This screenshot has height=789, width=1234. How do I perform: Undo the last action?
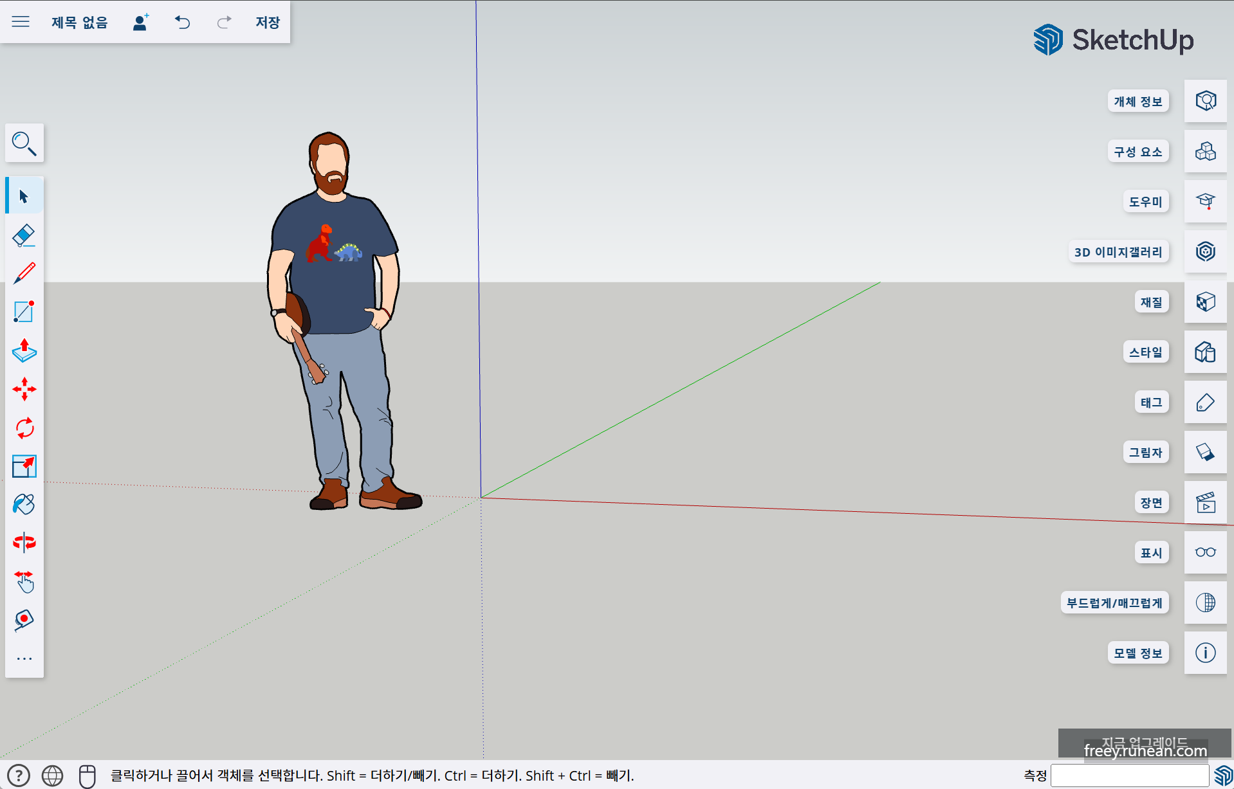click(182, 22)
